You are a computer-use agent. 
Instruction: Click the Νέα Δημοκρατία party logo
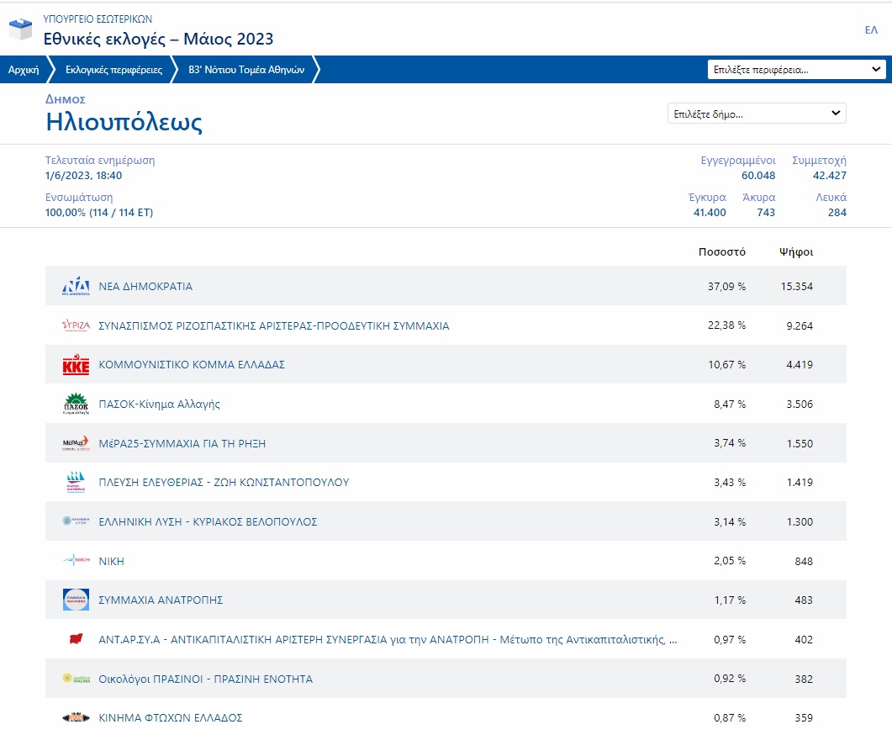point(76,286)
